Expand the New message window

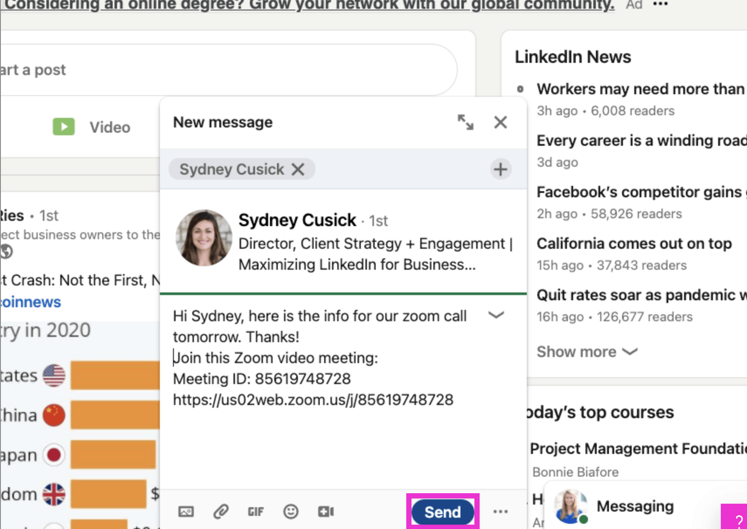pos(465,122)
